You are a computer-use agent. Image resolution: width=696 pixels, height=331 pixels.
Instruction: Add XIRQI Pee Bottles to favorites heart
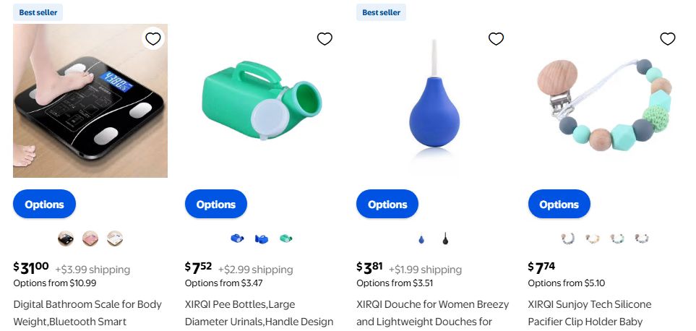[x=325, y=39]
